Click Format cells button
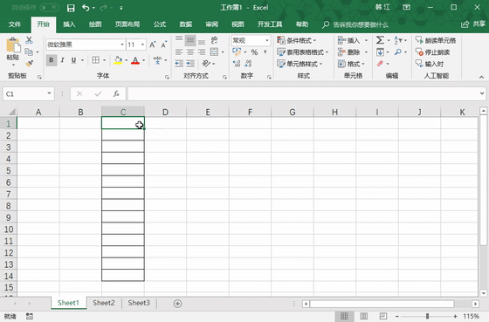 [x=351, y=64]
